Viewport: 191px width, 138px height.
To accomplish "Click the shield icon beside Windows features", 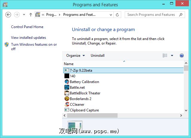I will tap(7, 45).
